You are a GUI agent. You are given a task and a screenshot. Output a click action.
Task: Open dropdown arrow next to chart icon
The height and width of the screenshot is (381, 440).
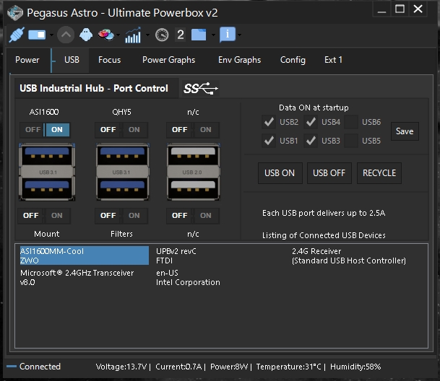point(147,35)
